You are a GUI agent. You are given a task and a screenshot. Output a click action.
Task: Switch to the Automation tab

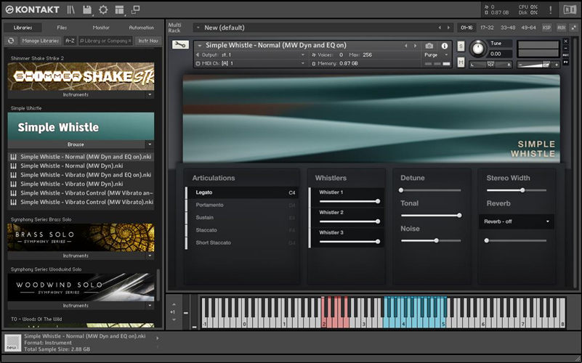point(141,28)
